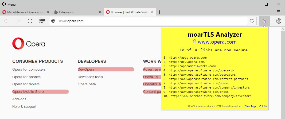Viewport: 285px width, 119px height.
Task: Open the Opera for tablets link
Action: (26, 84)
